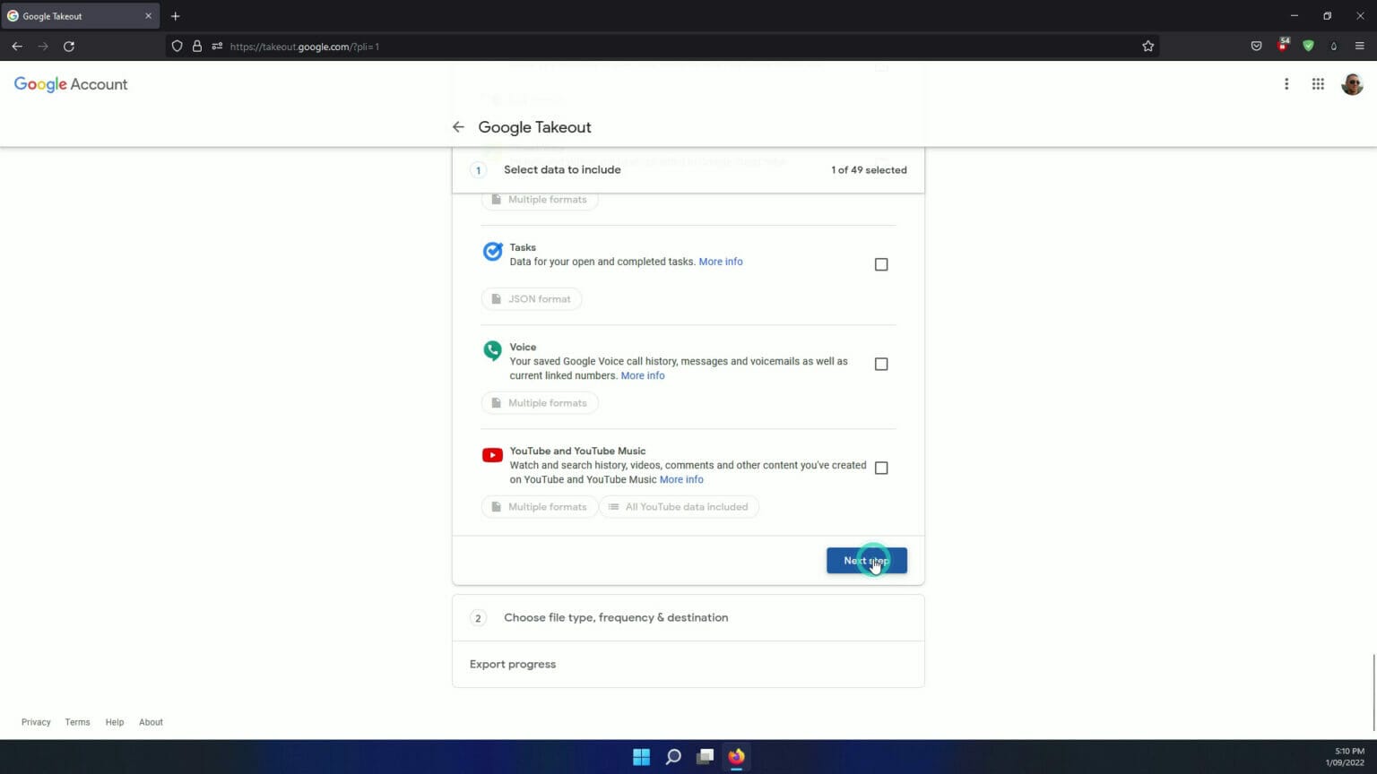Click the Windows Start button on the taskbar
The image size is (1377, 774).
(x=642, y=756)
